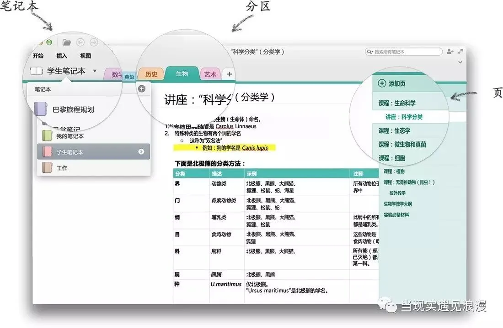Click the line 特殊种类的生物有两个词的学名

208,133
